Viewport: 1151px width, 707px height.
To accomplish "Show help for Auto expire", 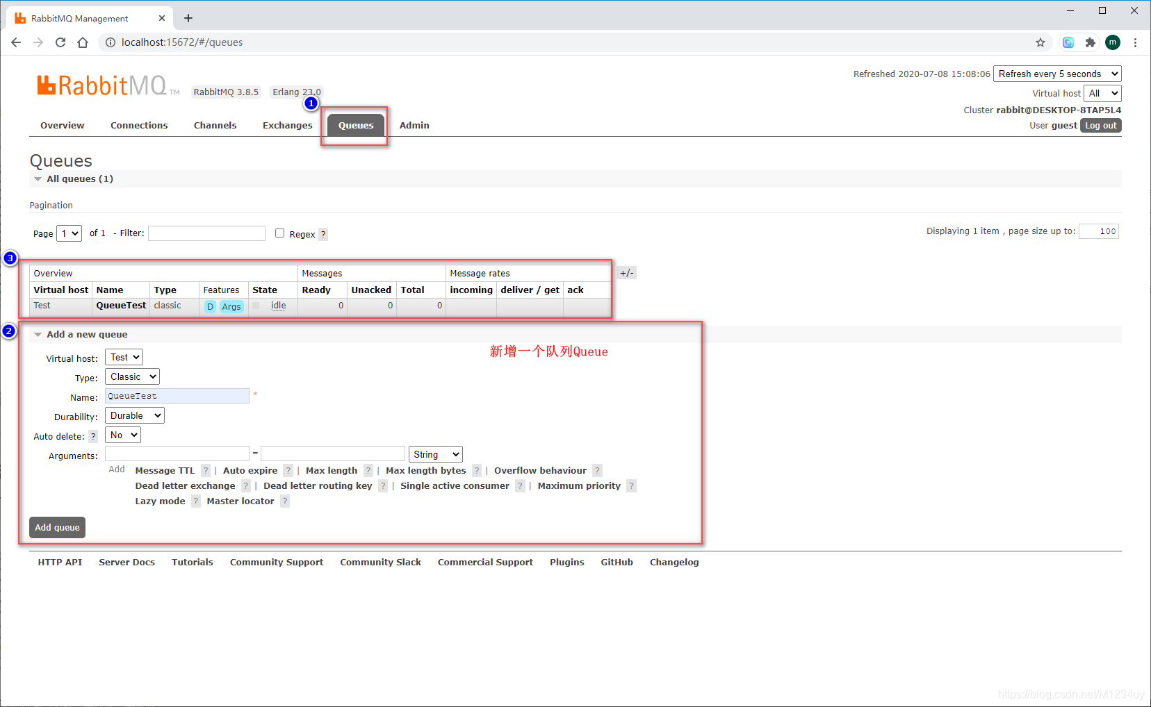I will coord(288,471).
